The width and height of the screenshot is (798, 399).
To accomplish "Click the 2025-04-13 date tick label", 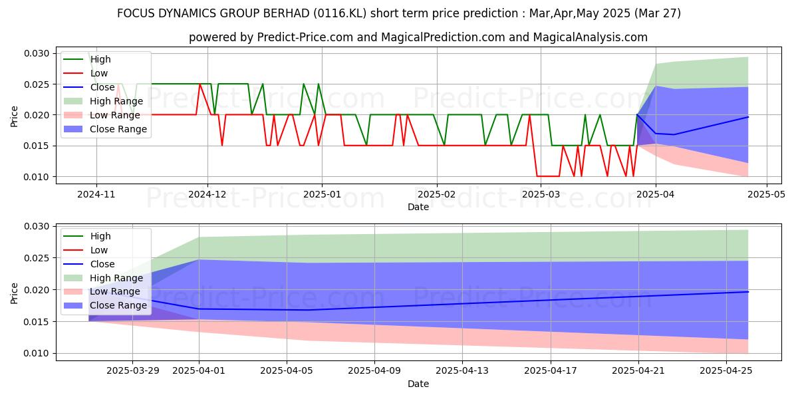I will pos(462,371).
